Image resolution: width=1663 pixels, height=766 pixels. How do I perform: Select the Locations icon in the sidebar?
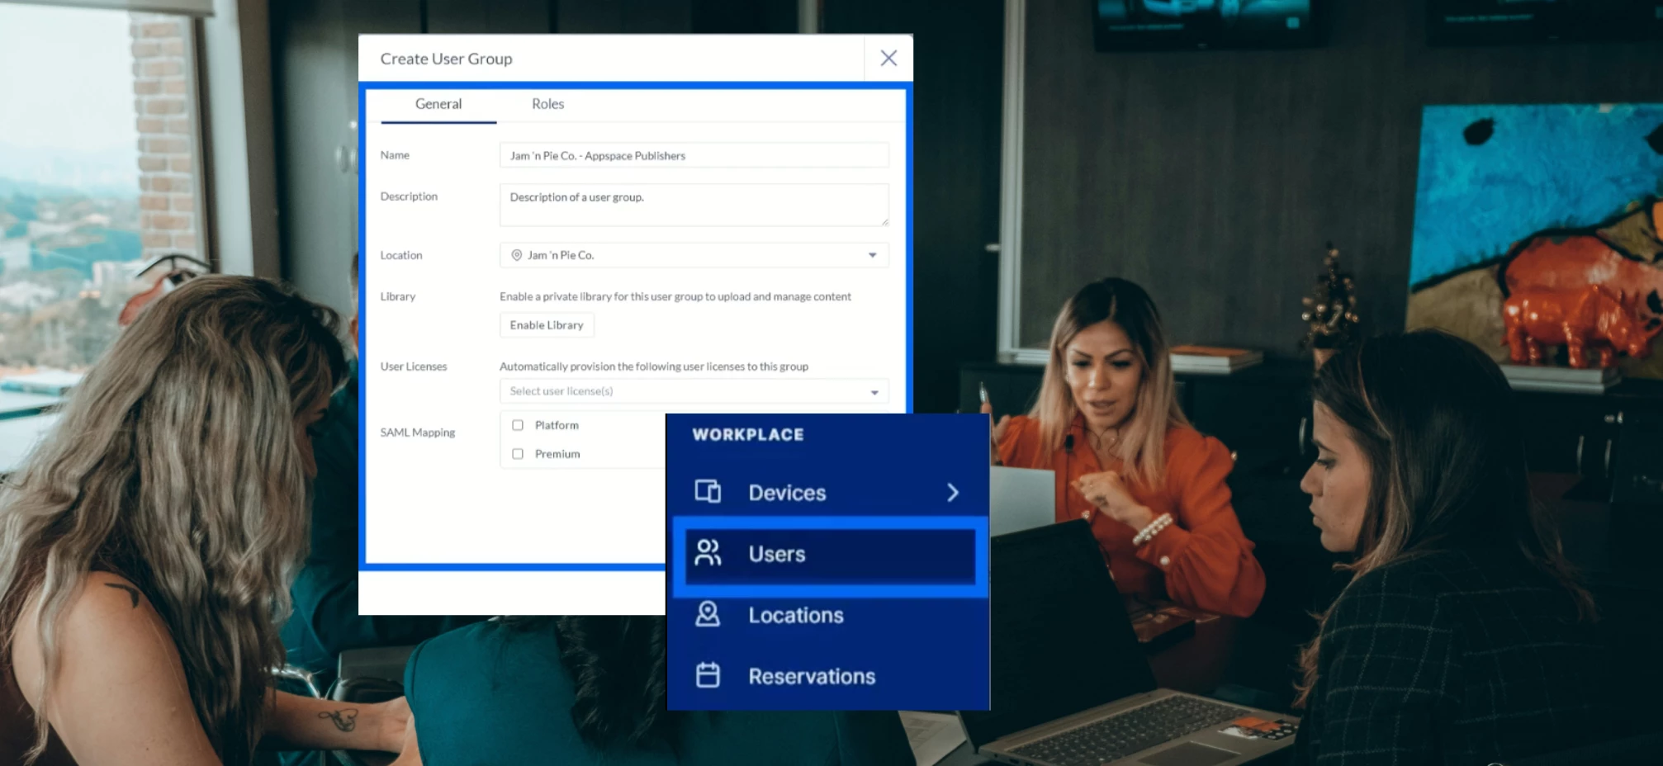(708, 614)
